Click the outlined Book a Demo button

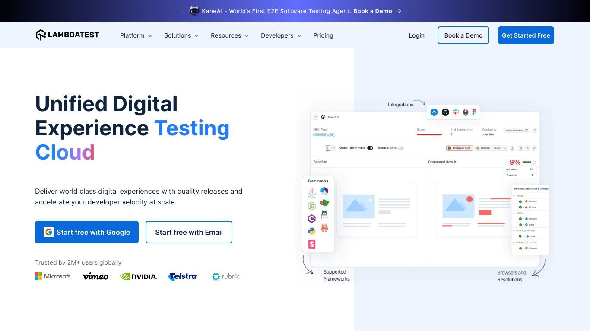[x=463, y=35]
